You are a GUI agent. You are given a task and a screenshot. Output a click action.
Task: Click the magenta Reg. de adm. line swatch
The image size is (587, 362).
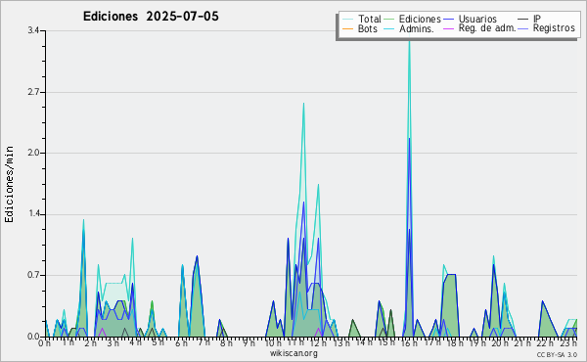point(448,28)
